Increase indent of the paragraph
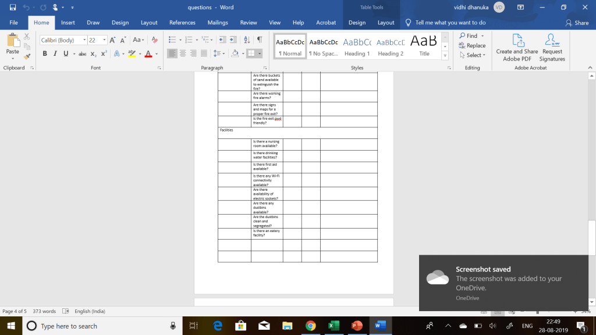 point(233,40)
